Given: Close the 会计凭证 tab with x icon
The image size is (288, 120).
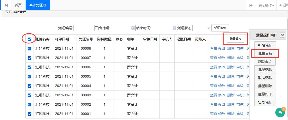Looking at the screenshot, I should click(45, 5).
